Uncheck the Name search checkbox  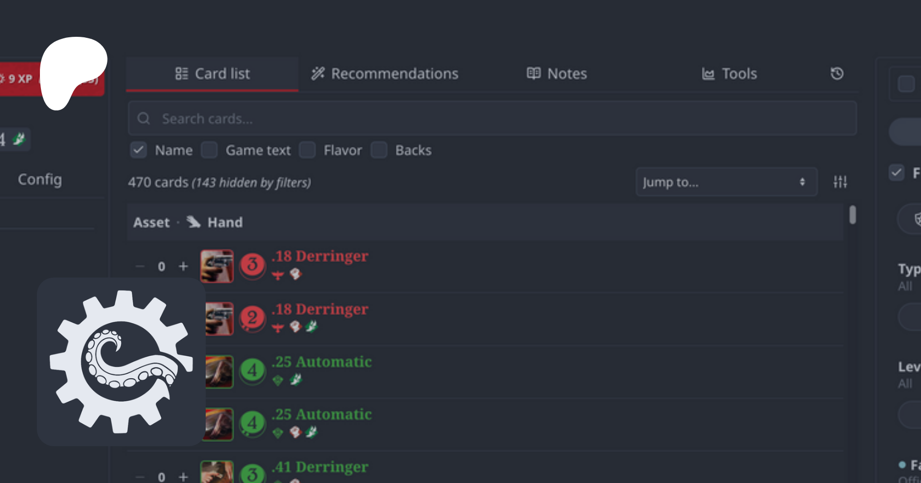click(138, 150)
